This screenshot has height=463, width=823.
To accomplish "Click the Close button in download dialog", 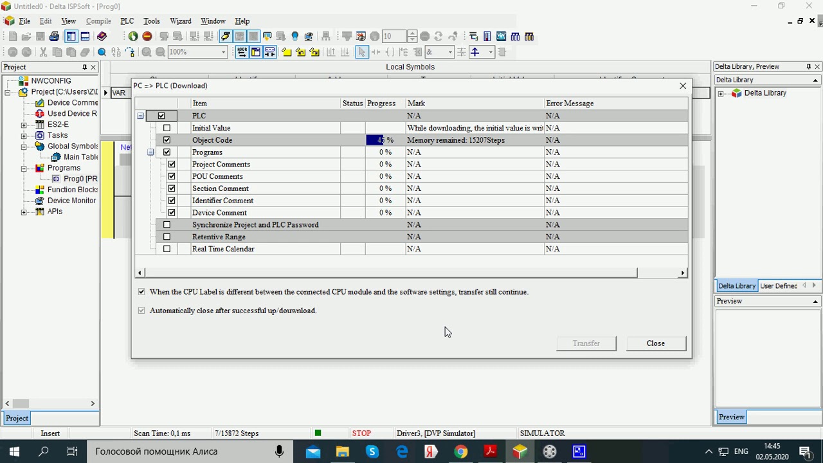I will point(656,343).
